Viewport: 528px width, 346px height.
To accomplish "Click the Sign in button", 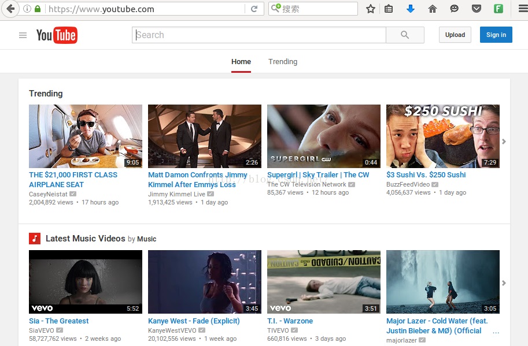I will (x=496, y=35).
